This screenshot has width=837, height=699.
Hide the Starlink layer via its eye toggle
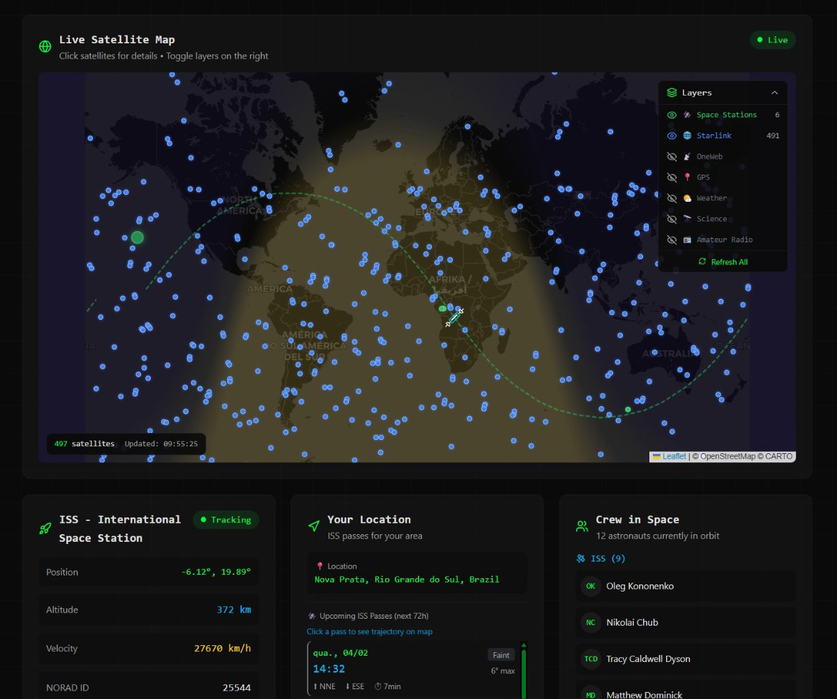coord(671,135)
